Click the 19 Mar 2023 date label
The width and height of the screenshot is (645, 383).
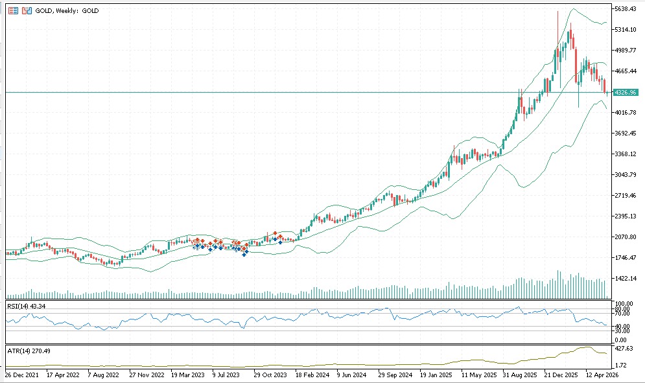pyautogui.click(x=187, y=375)
